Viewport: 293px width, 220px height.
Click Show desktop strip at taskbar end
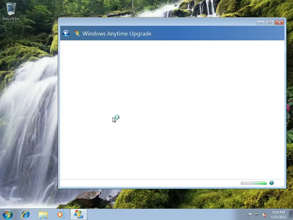click(x=291, y=215)
